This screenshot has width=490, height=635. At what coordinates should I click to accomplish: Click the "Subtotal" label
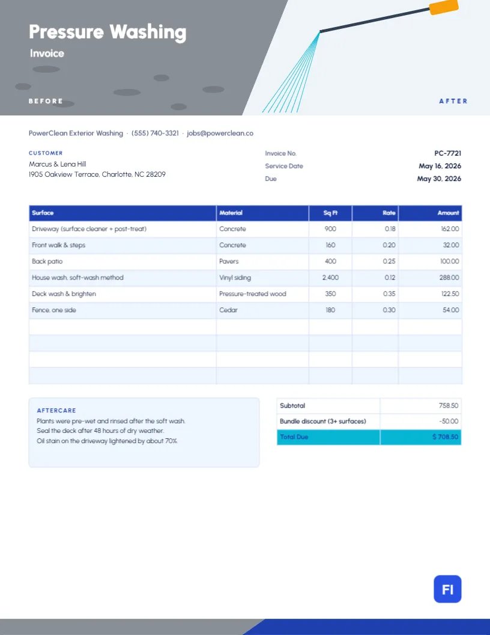[292, 405]
